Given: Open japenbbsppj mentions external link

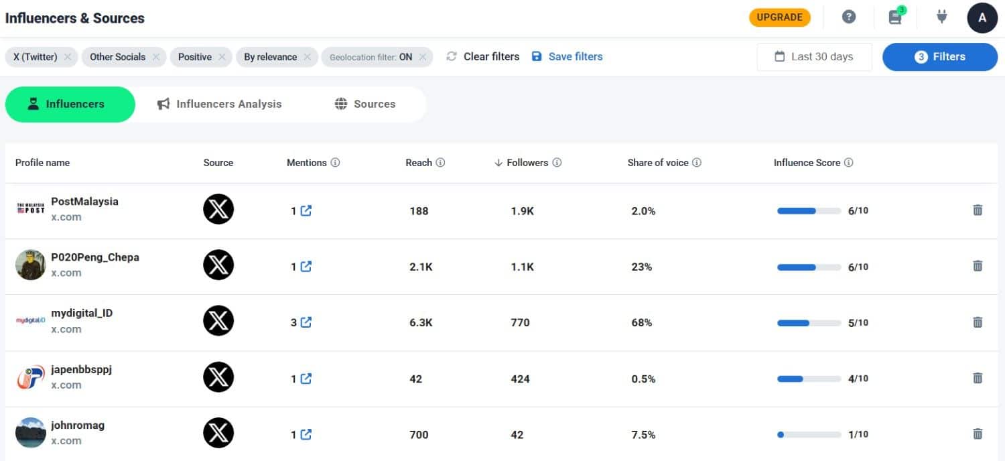Looking at the screenshot, I should pyautogui.click(x=306, y=379).
